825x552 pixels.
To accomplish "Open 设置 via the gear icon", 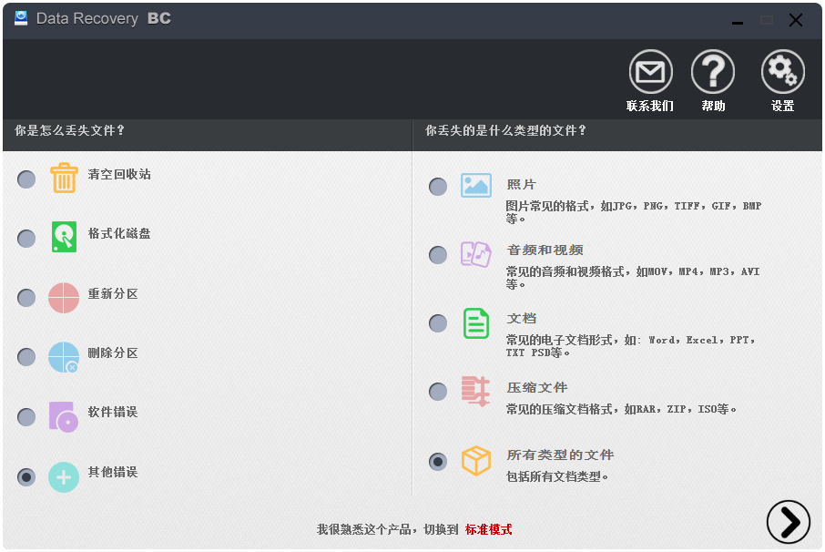I will 781,71.
